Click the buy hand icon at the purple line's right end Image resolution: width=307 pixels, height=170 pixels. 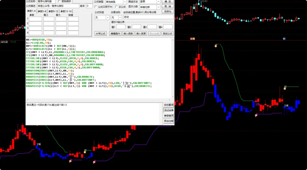click(x=256, y=115)
